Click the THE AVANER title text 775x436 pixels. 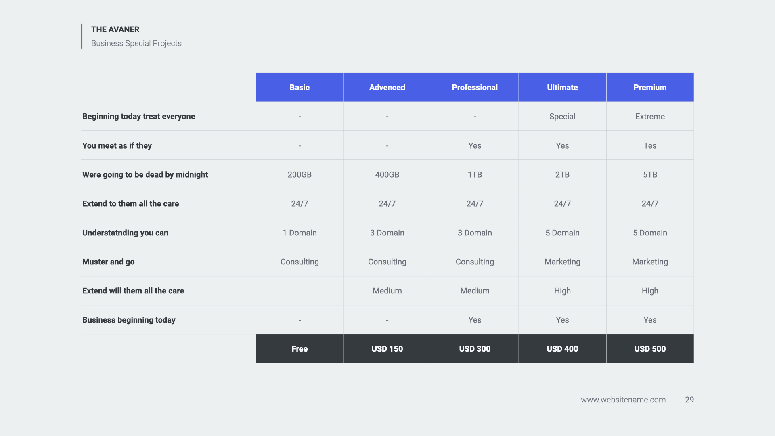pyautogui.click(x=115, y=29)
